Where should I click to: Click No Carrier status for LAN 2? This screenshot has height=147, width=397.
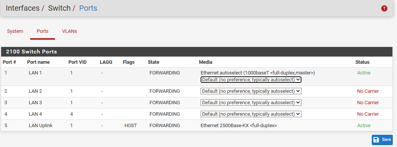click(x=368, y=91)
